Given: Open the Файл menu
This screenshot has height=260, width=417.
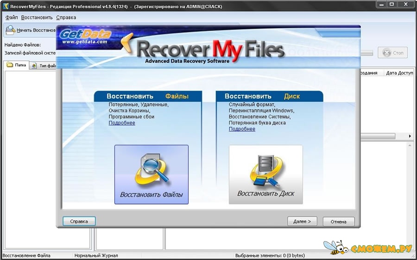Looking at the screenshot, I should click(12, 18).
